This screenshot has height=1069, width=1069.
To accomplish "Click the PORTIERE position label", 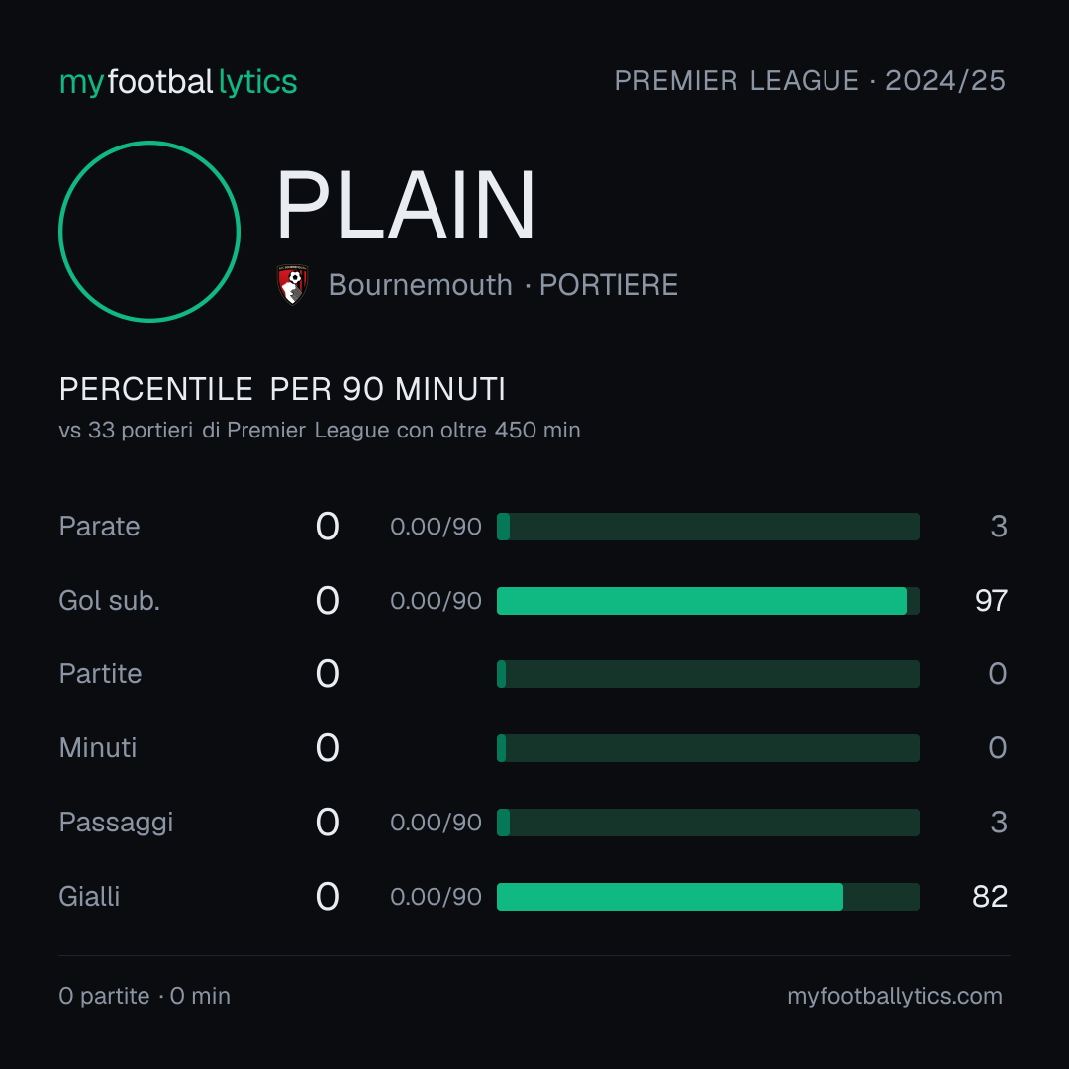I will tap(608, 285).
